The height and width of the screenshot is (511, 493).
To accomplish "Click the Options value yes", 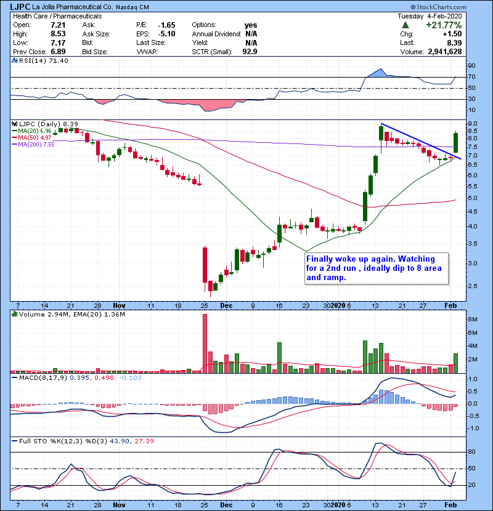I will click(x=251, y=25).
